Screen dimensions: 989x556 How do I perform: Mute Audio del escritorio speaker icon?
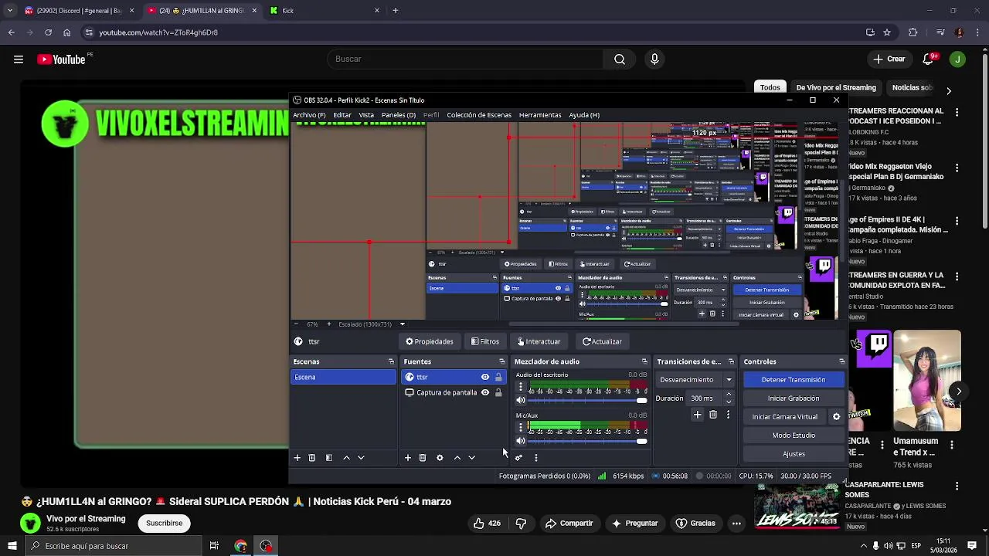pos(520,400)
